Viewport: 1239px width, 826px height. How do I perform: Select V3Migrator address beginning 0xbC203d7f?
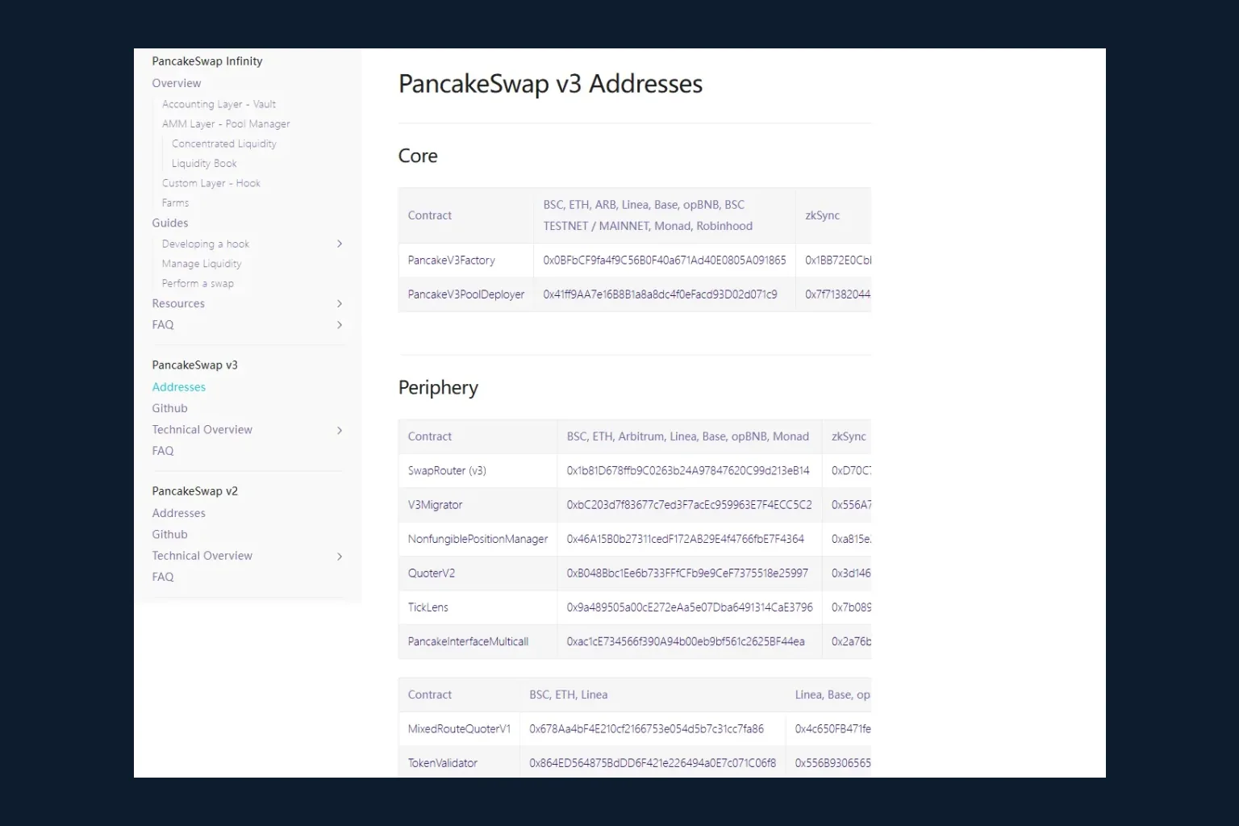point(690,505)
